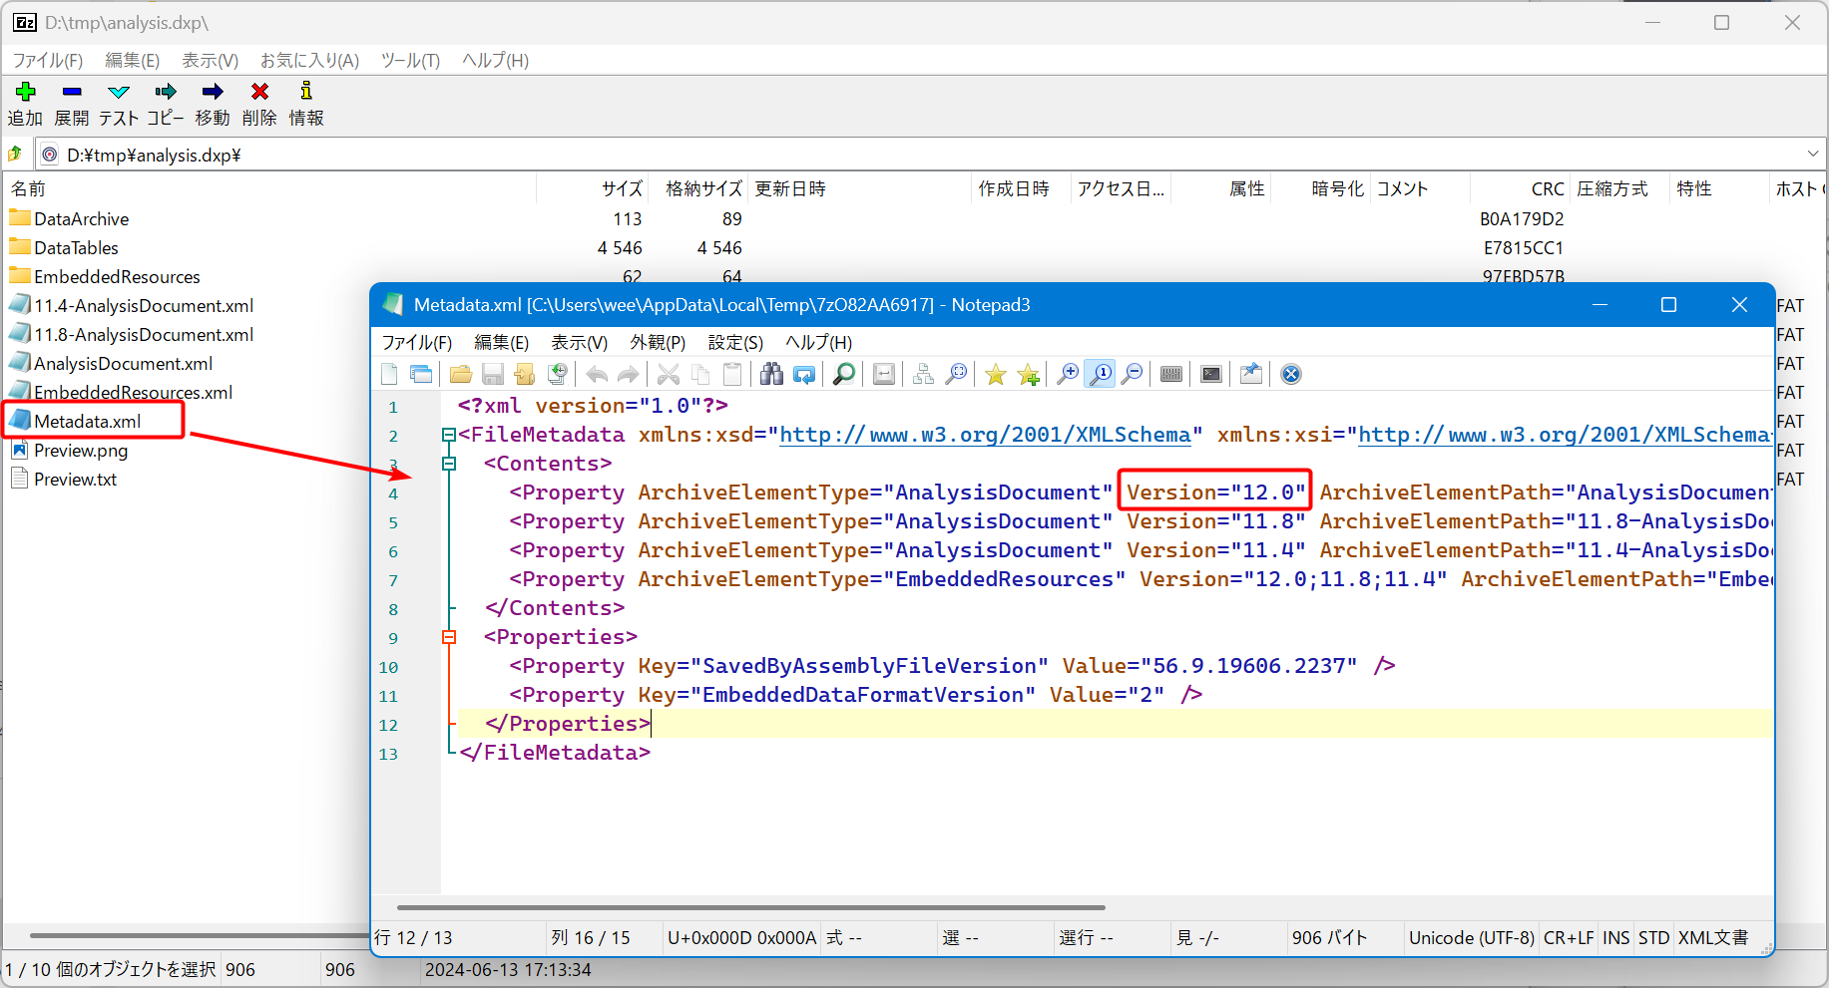Viewport: 1829px width, 988px height.
Task: Click CR+LF line ending in status bar
Action: click(x=1569, y=938)
